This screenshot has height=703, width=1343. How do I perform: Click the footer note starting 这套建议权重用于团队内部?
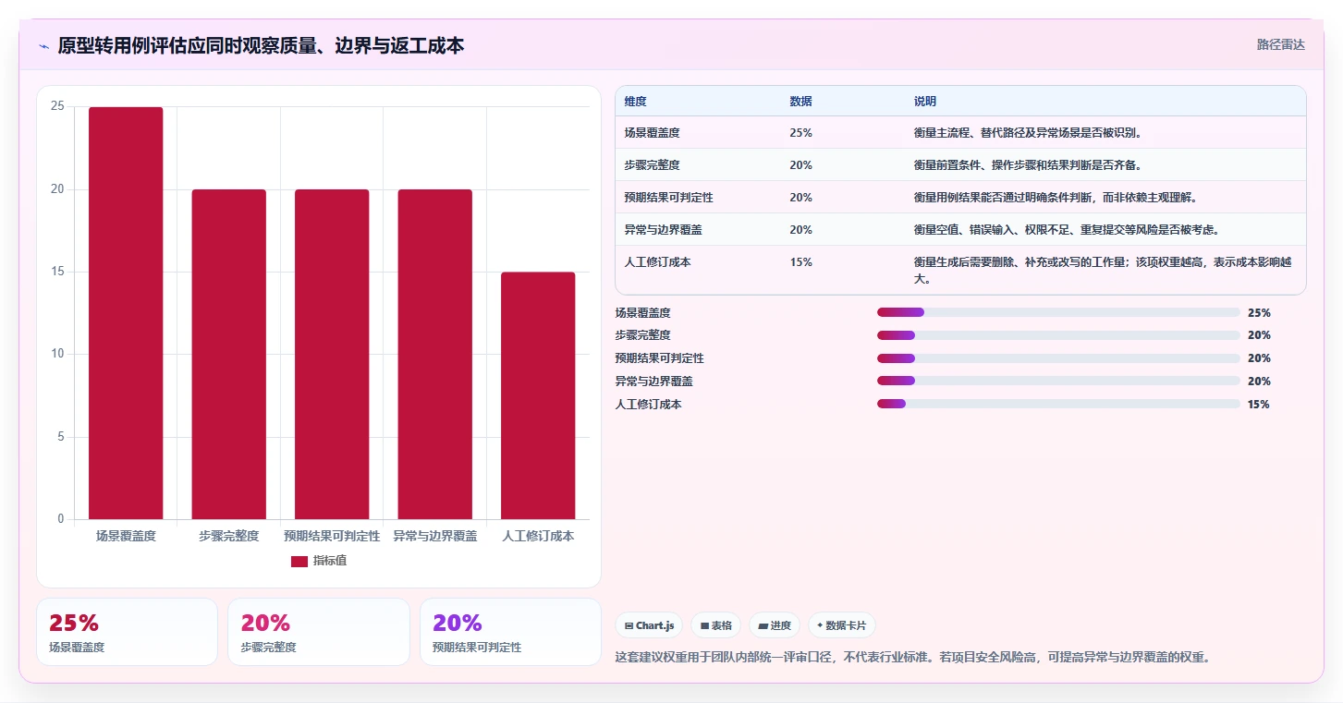(912, 658)
